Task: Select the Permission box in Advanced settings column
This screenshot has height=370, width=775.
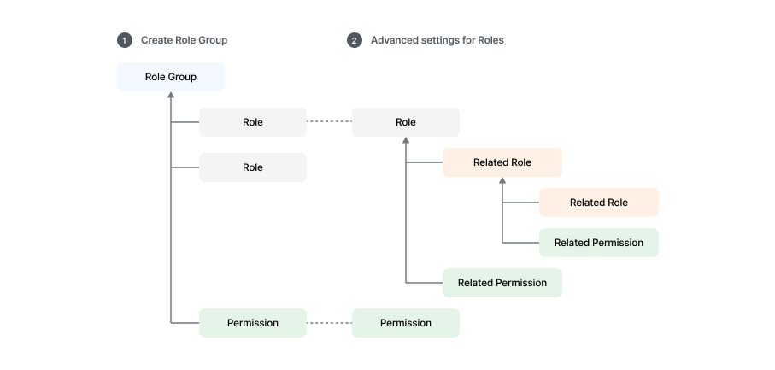Action: [x=406, y=323]
